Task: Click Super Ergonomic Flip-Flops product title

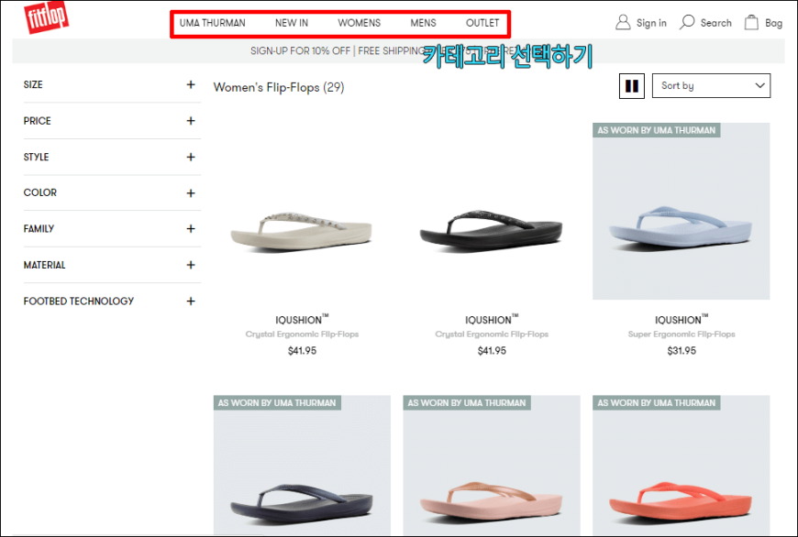Action: (x=682, y=334)
